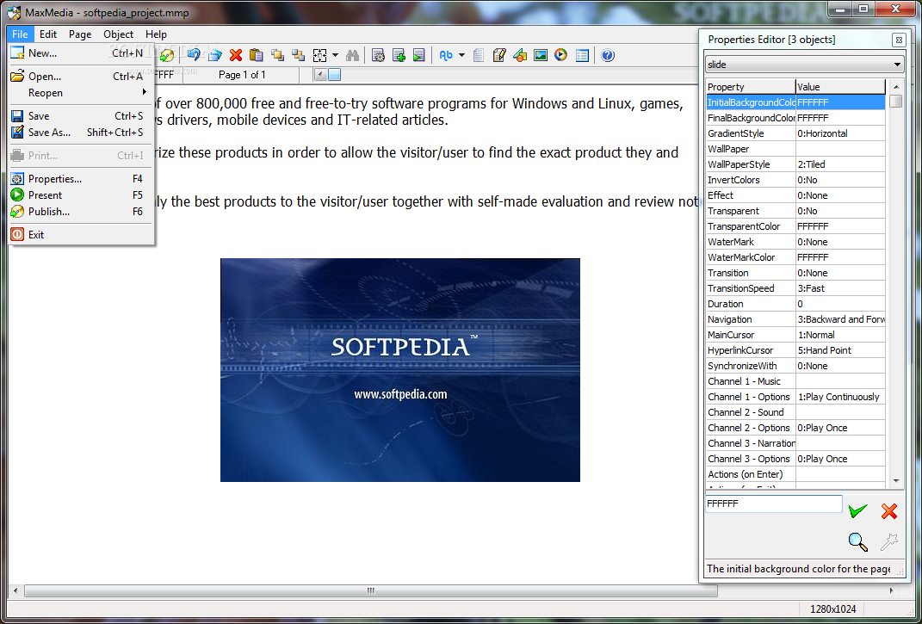
Task: Click the Undo arrow toolbar icon
Action: click(194, 55)
